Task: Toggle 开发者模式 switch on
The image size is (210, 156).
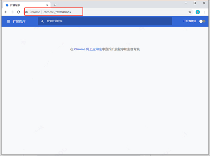Action: pos(202,21)
